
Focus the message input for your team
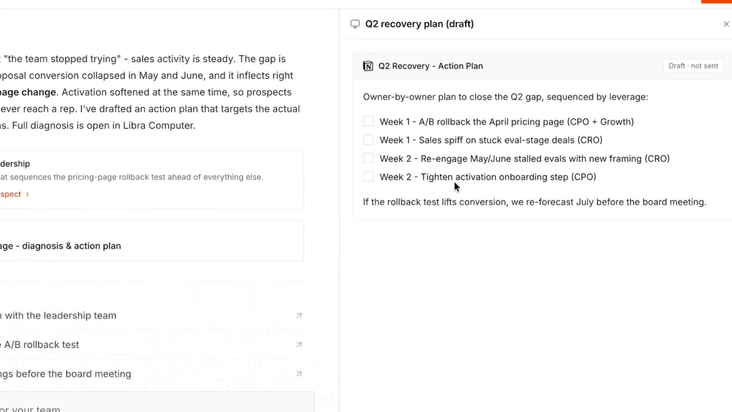pyautogui.click(x=157, y=404)
